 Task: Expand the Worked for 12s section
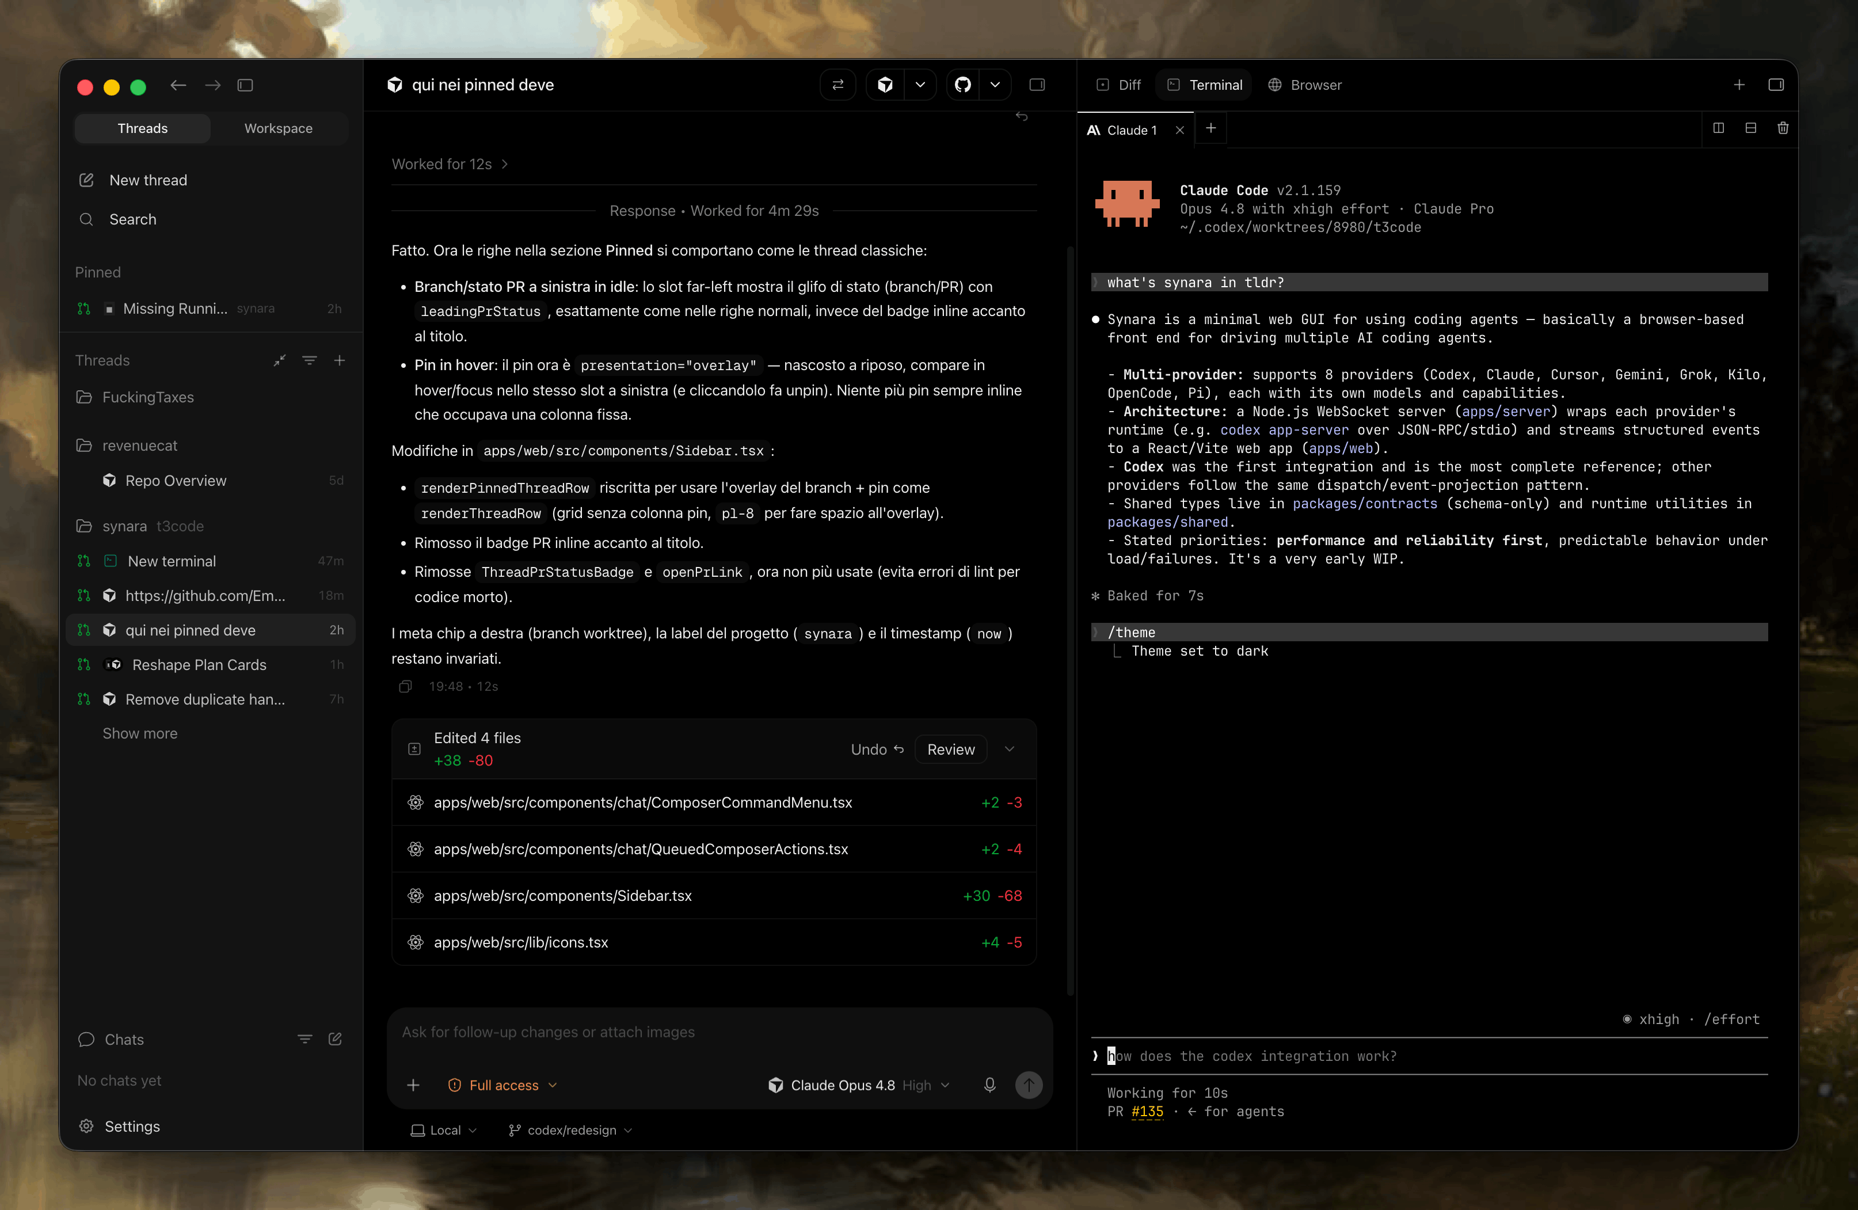click(x=450, y=164)
